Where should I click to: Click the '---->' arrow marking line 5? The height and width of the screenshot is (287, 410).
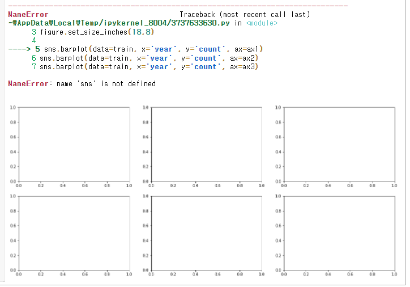click(x=20, y=49)
